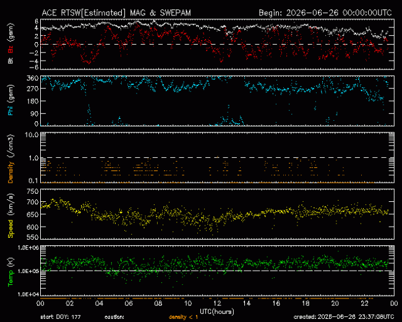The height and width of the screenshot is (322, 402).
Task: Click the "16" hour label on the UTC axis
Action: (x=276, y=303)
